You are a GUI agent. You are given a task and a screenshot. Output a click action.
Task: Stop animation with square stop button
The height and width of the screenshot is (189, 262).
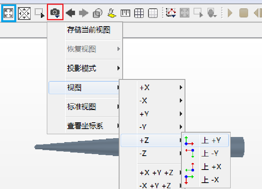point(244,13)
